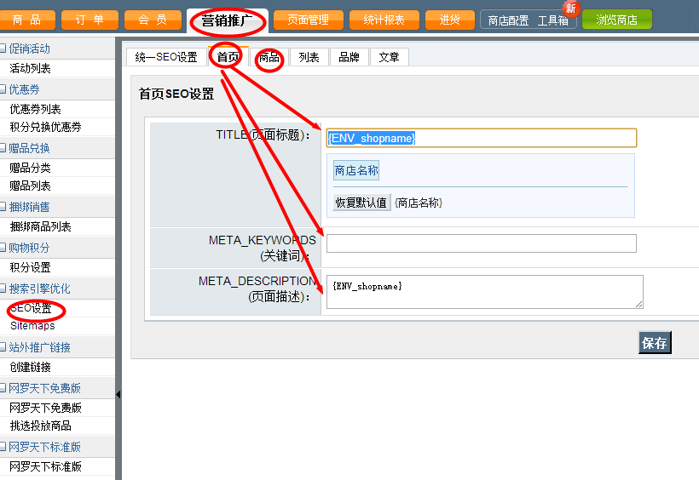This screenshot has height=480, width=699.
Task: Click the resize grip of description textarea
Action: pos(638,305)
